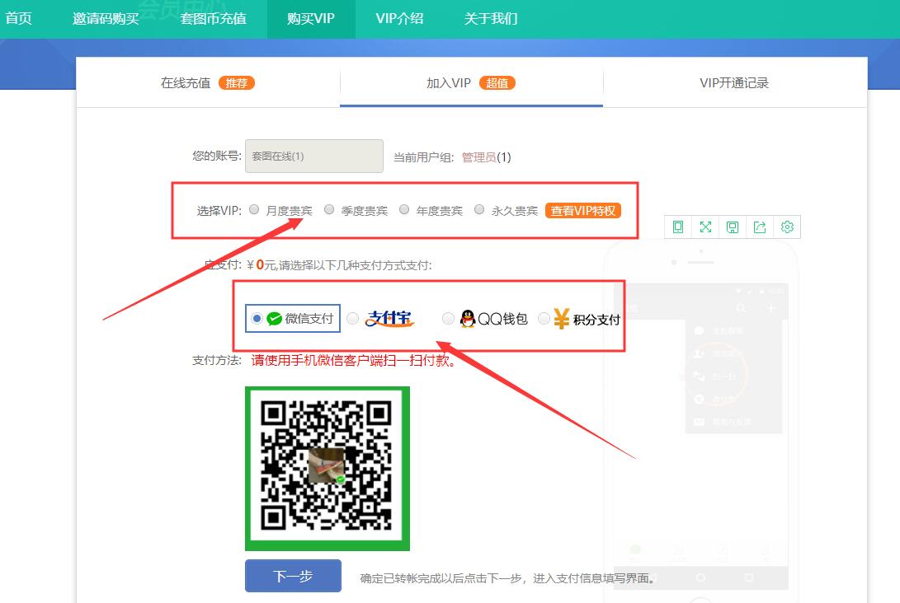Select the 年度贵宾 VIP radio button

coord(404,209)
